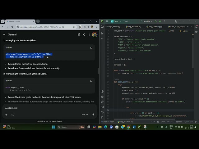The width and height of the screenshot is (199, 149).
Task: Add attachment with plus icon in Gemini
Action: [x=6, y=115]
